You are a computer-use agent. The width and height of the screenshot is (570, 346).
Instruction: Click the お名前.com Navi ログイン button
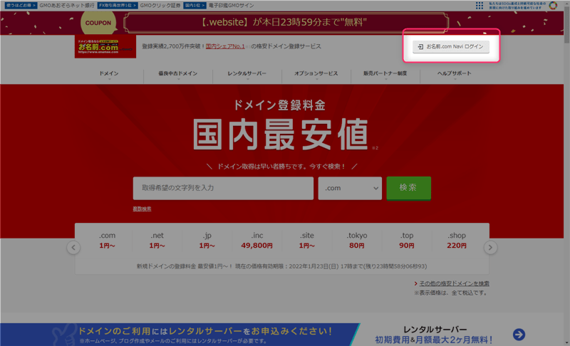pyautogui.click(x=451, y=46)
